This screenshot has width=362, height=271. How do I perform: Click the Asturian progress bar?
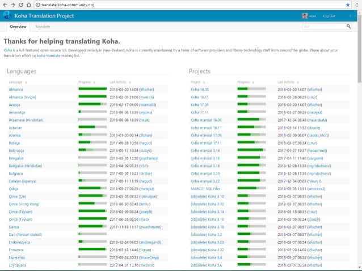92,127
